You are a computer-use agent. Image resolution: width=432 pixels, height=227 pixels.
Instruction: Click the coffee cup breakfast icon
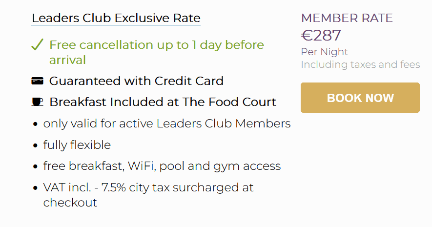(37, 102)
